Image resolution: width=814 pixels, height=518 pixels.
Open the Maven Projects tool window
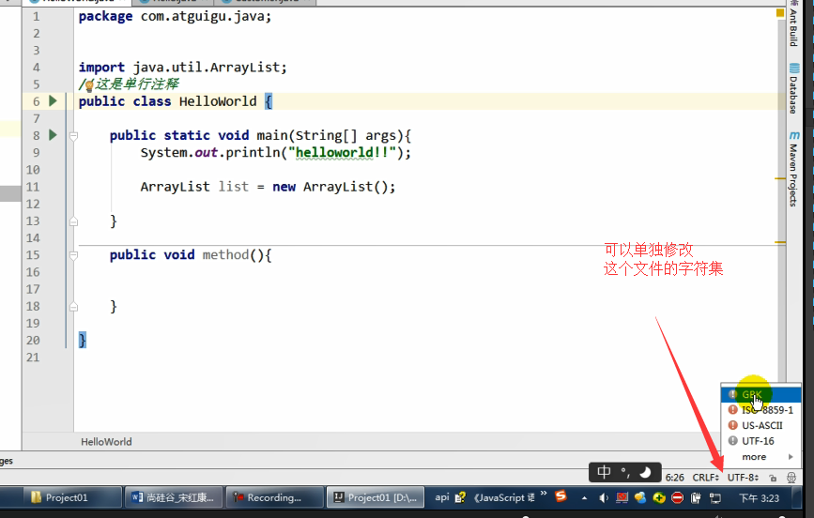[x=793, y=169]
